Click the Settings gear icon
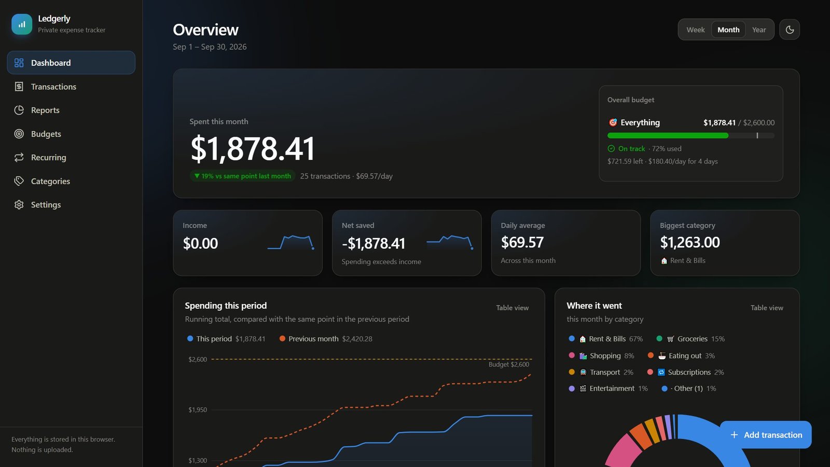830x467 pixels. click(x=19, y=204)
